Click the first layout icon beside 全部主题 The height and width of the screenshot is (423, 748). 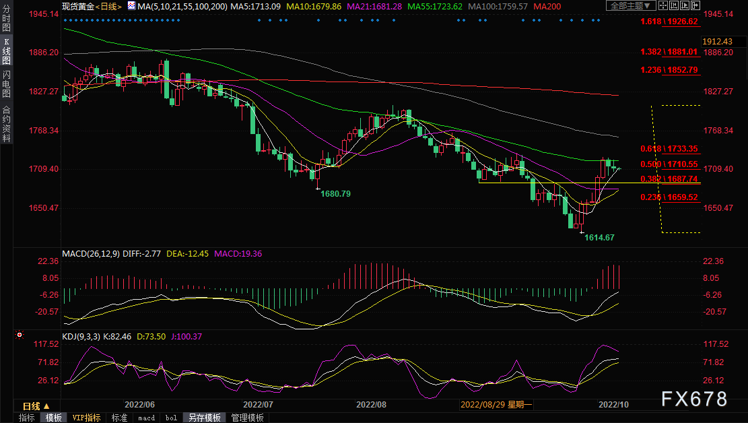(662, 5)
